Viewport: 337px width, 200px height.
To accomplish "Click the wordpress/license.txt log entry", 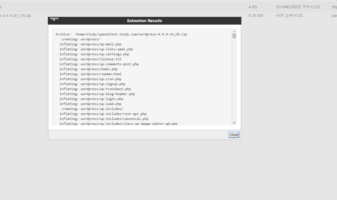I will [90, 59].
